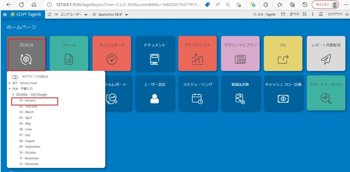Select 01 - January in the process tree
Screen dimensions: 350x172
coord(27,100)
